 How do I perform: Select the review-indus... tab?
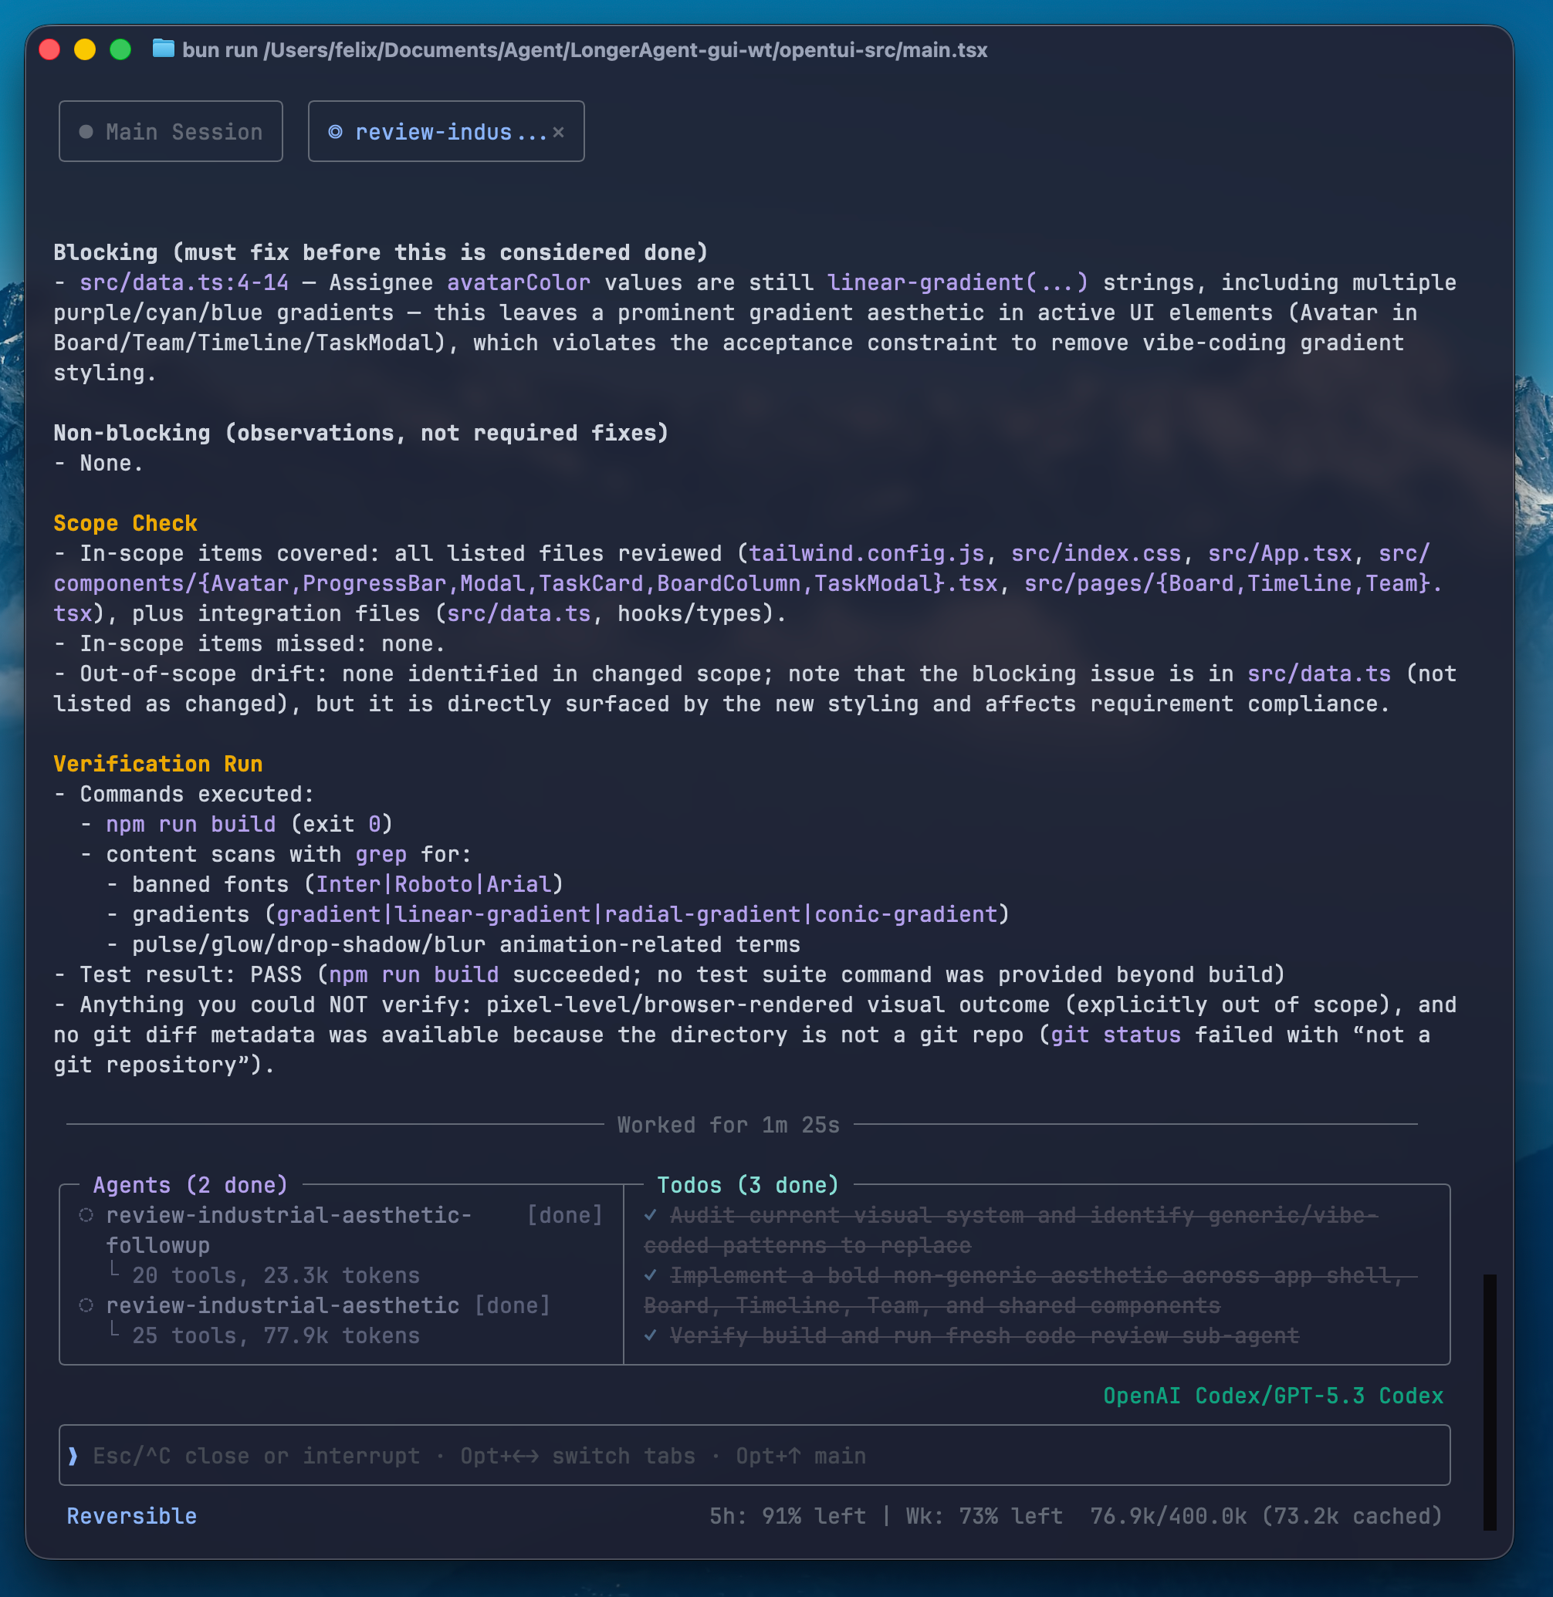pos(445,131)
